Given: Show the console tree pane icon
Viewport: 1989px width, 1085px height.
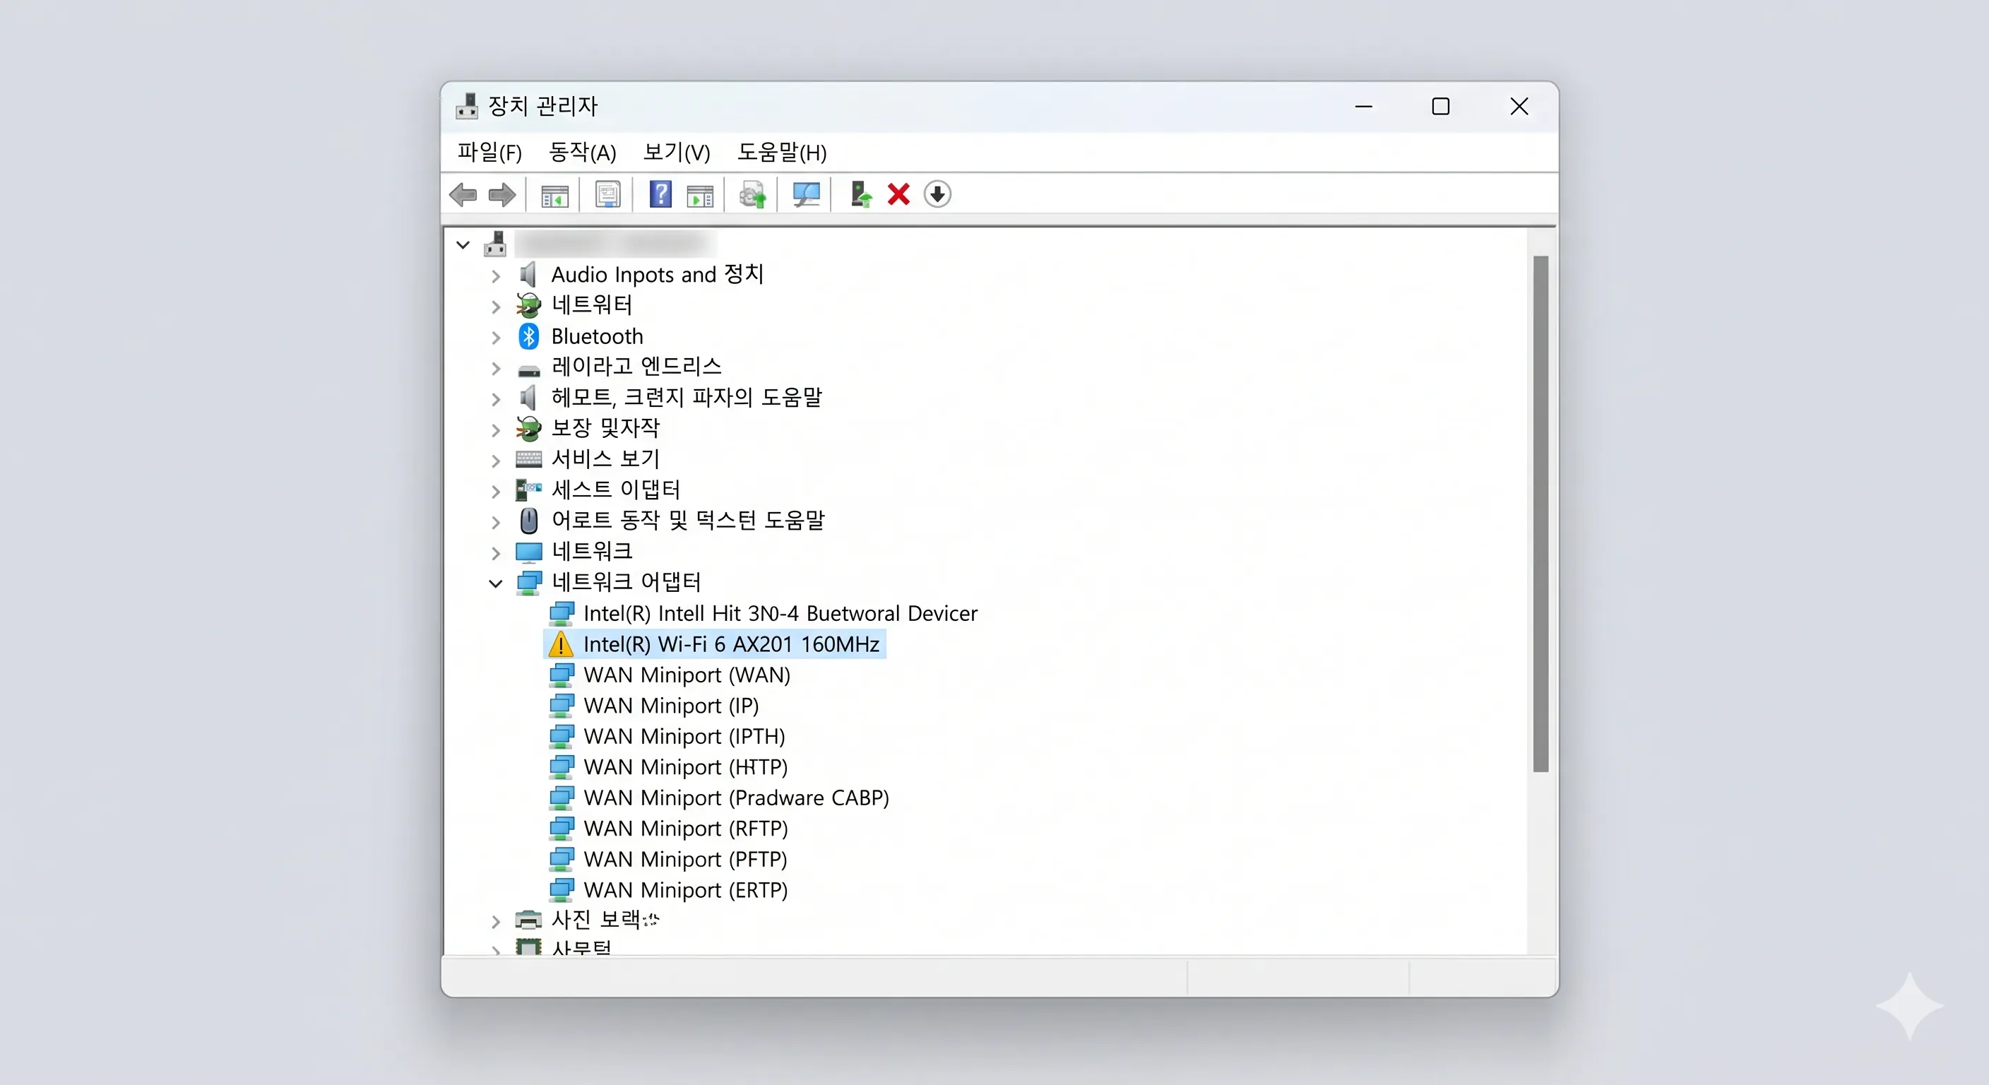Looking at the screenshot, I should 554,196.
